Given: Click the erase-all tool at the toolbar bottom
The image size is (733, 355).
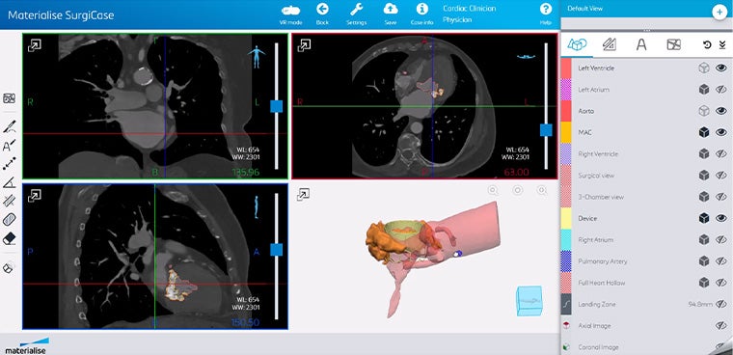Looking at the screenshot, I should pyautogui.click(x=8, y=268).
